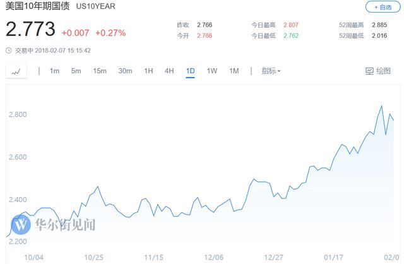Click the US10YEAR ticker symbol

tap(95, 6)
